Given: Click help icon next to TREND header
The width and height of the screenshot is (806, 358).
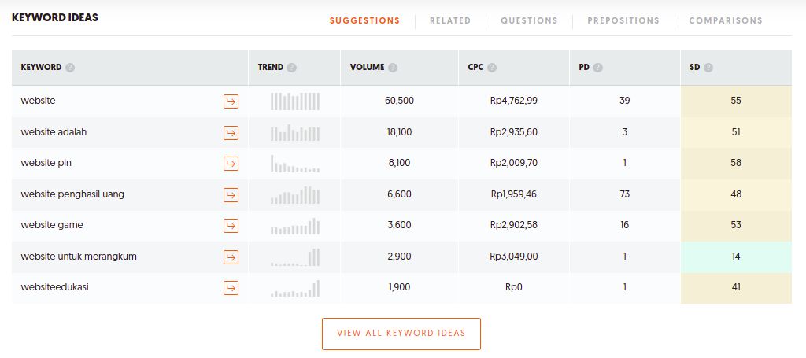Looking at the screenshot, I should pos(292,68).
